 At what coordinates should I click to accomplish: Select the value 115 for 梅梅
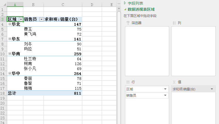(x=63, y=88)
